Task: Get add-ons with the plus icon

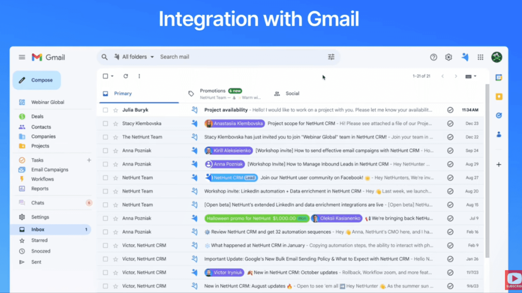Action: coord(499,164)
